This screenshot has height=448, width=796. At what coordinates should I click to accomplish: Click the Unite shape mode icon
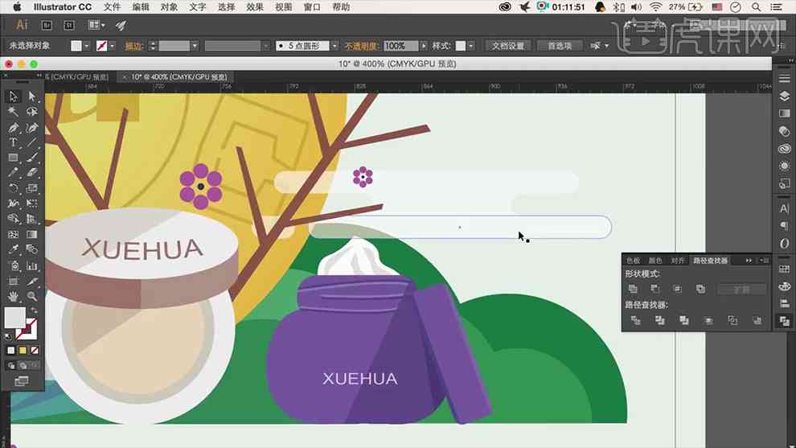(633, 289)
